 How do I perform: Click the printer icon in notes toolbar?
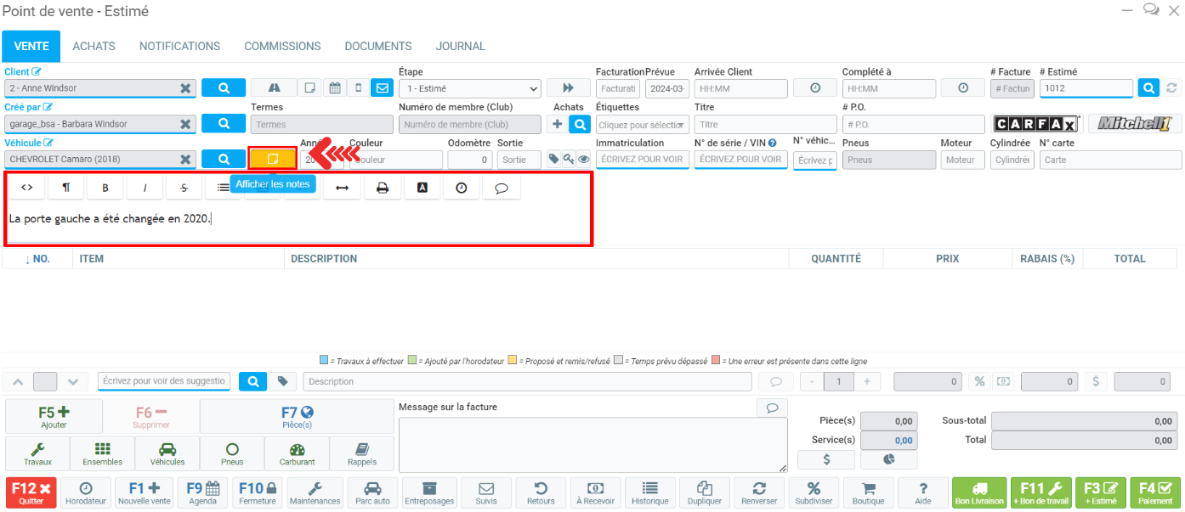(383, 188)
